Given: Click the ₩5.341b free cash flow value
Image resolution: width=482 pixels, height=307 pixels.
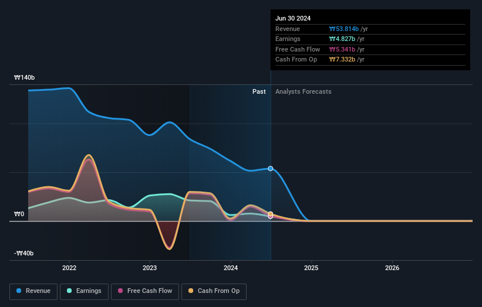Looking at the screenshot, I should (342, 49).
